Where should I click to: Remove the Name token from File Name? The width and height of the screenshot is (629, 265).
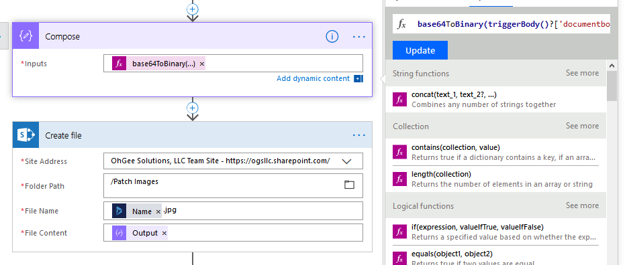tap(158, 211)
